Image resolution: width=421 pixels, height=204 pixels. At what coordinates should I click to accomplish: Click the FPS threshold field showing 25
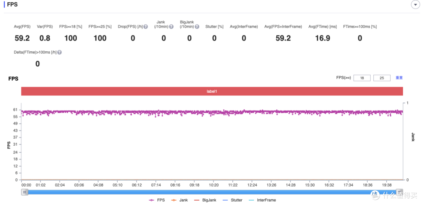coord(382,78)
